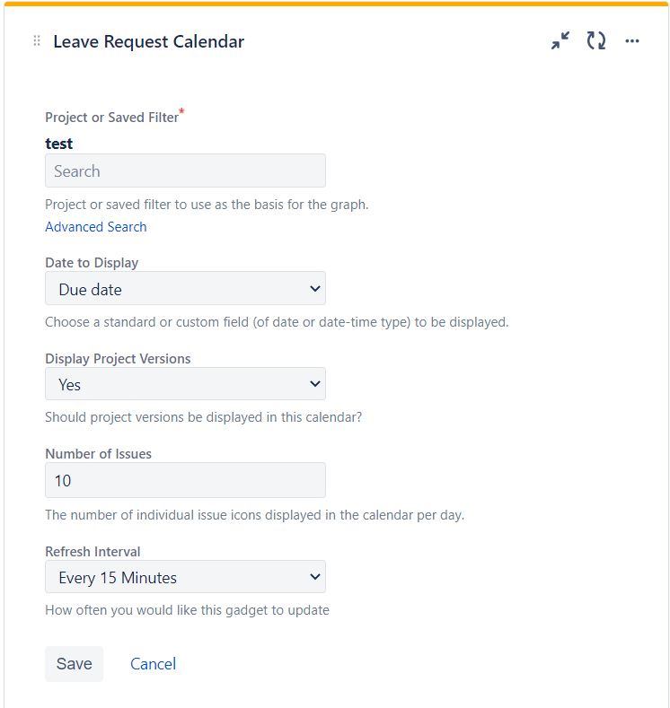Minimize the Leave Request Calendar gadget
Screen dimensions: 670x708
(560, 40)
